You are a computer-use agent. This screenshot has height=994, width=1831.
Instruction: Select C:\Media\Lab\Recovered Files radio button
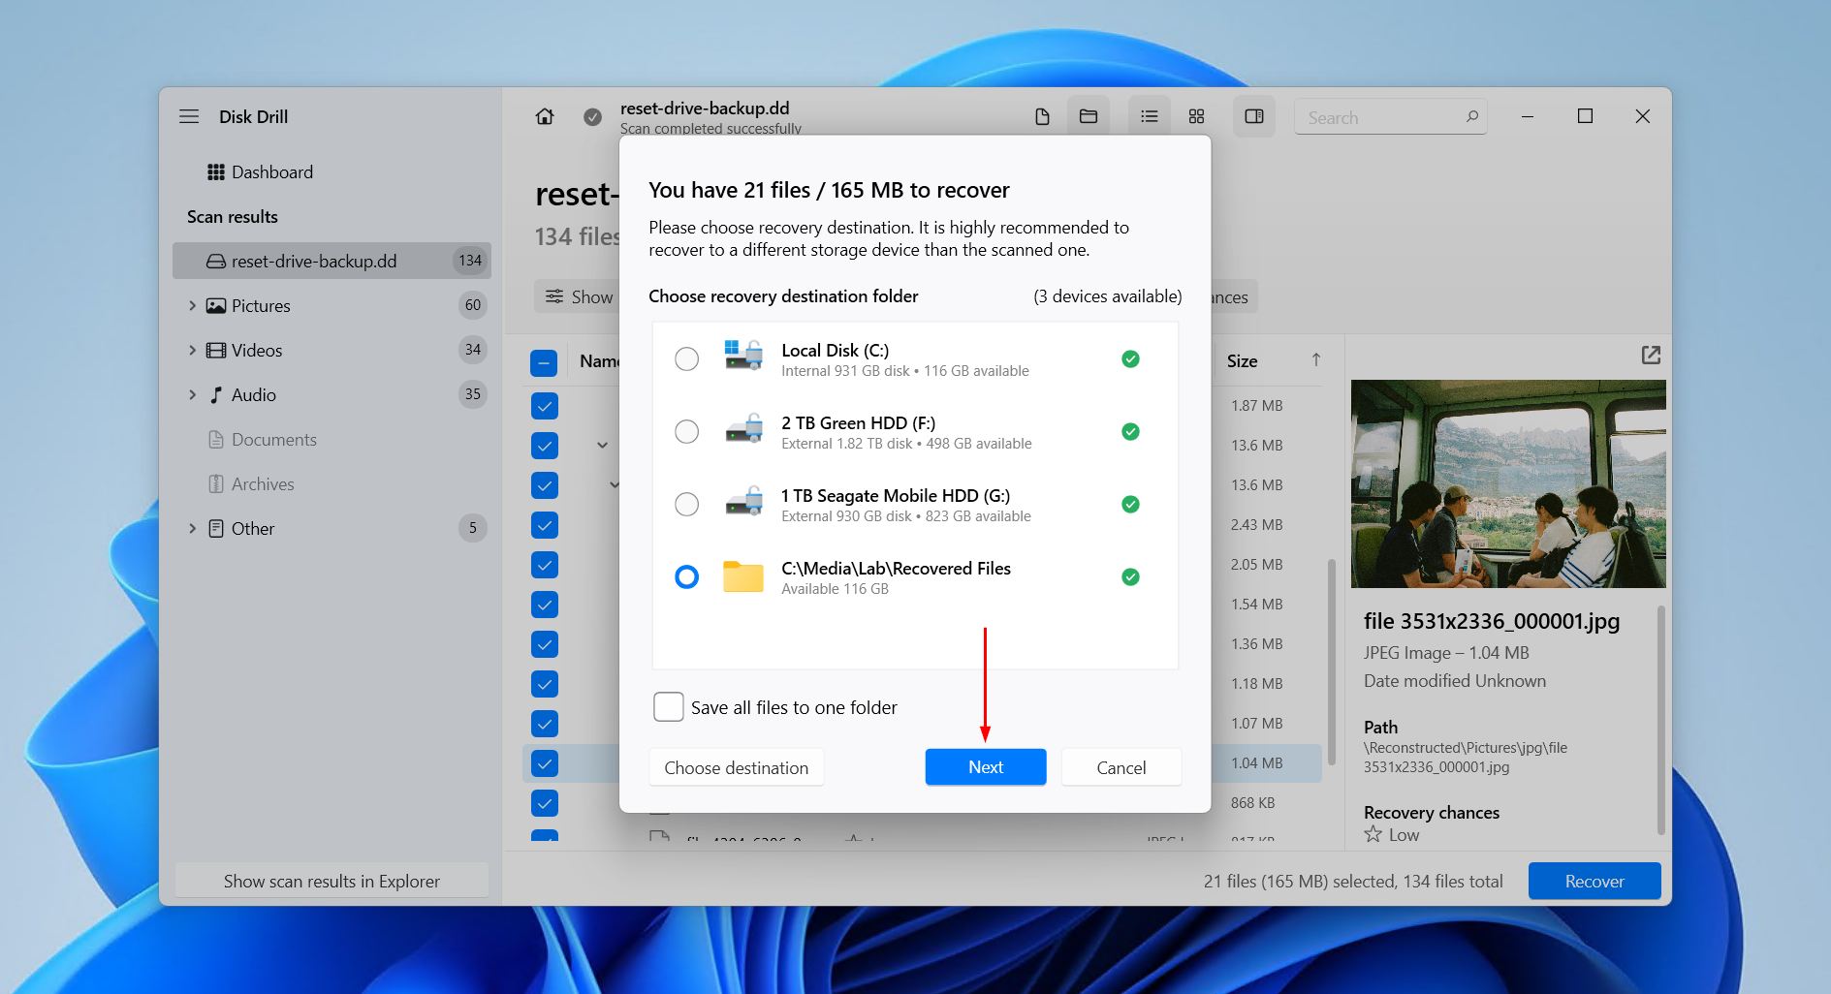[686, 577]
